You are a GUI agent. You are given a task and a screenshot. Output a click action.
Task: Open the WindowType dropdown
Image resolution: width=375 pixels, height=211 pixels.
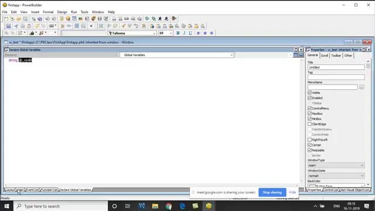pyautogui.click(x=336, y=165)
